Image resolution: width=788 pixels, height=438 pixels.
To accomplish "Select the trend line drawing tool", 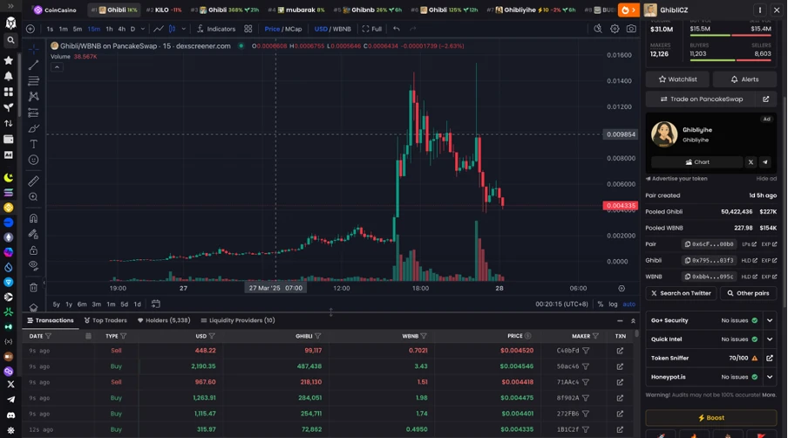I will click(33, 65).
